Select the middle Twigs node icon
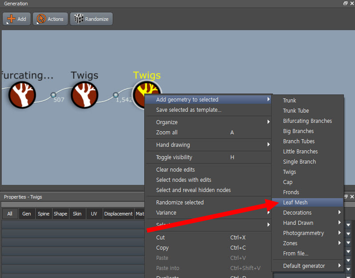 point(84,95)
